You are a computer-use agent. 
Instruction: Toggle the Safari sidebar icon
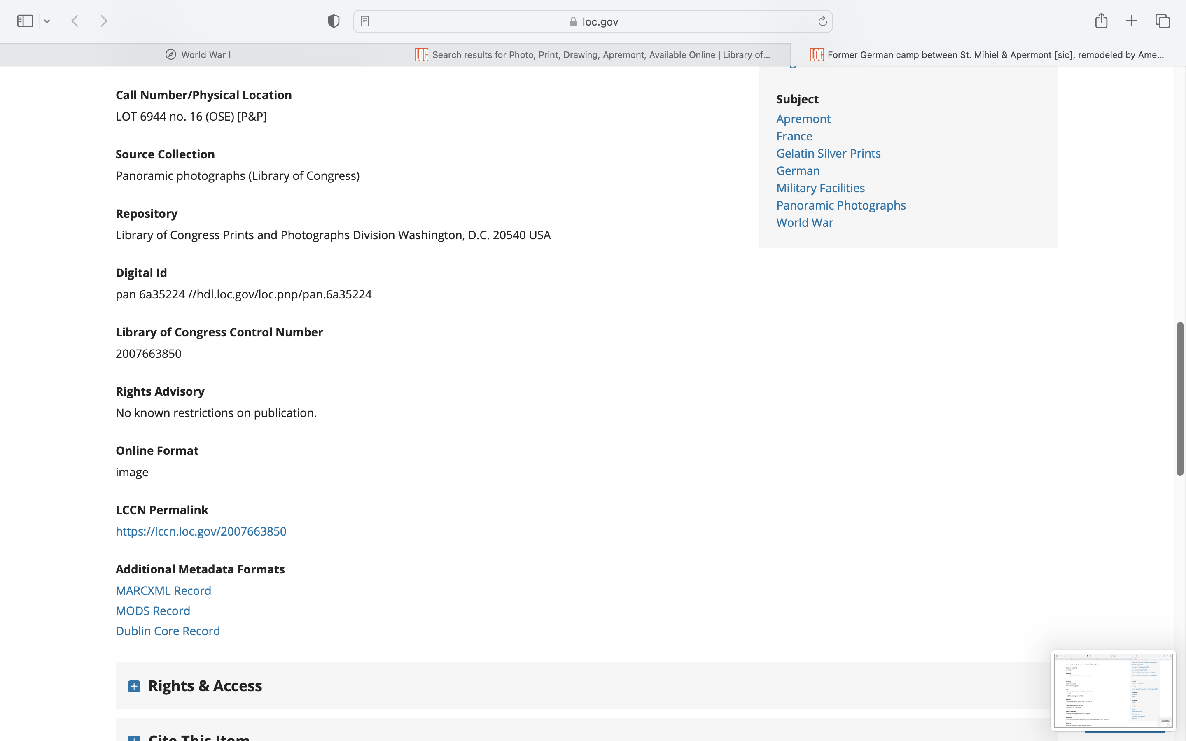tap(25, 21)
